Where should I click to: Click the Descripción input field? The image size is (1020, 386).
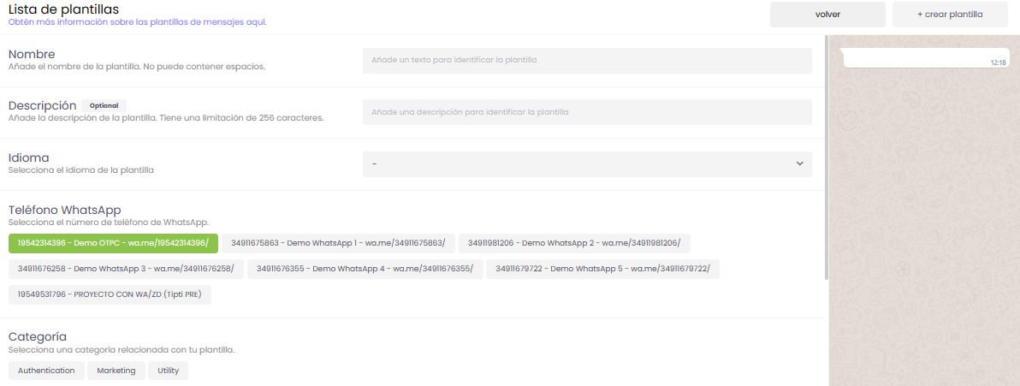[587, 112]
